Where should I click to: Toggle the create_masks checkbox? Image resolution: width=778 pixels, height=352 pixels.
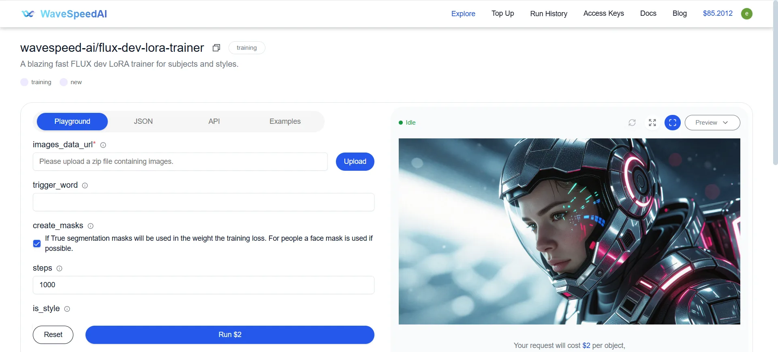[x=37, y=244]
